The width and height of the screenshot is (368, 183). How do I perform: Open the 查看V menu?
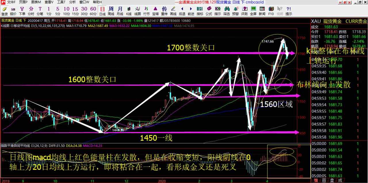click(x=49, y=2)
